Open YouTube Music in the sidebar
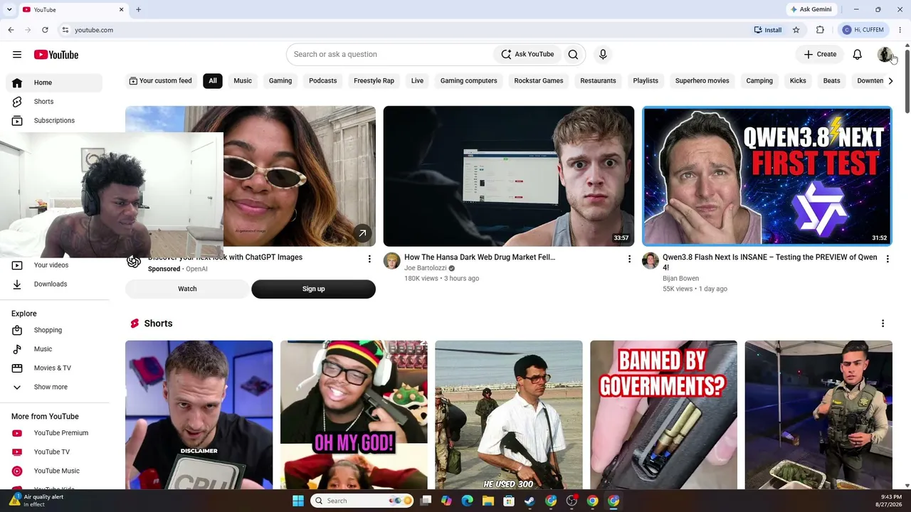 [x=54, y=471]
